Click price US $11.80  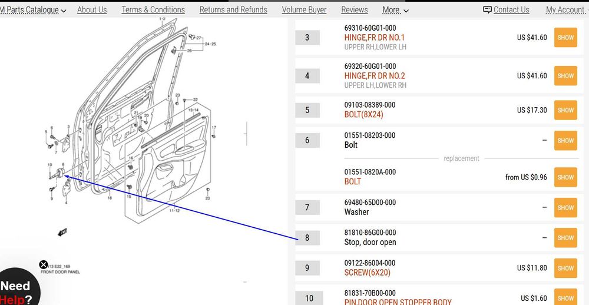[x=532, y=268]
